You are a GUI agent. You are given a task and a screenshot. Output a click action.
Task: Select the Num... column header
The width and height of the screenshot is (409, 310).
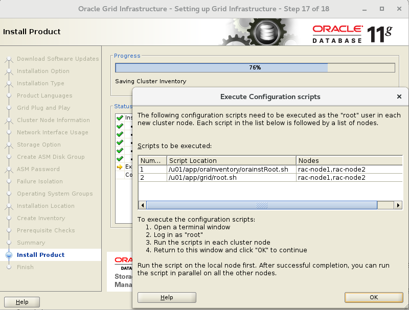(x=152, y=160)
